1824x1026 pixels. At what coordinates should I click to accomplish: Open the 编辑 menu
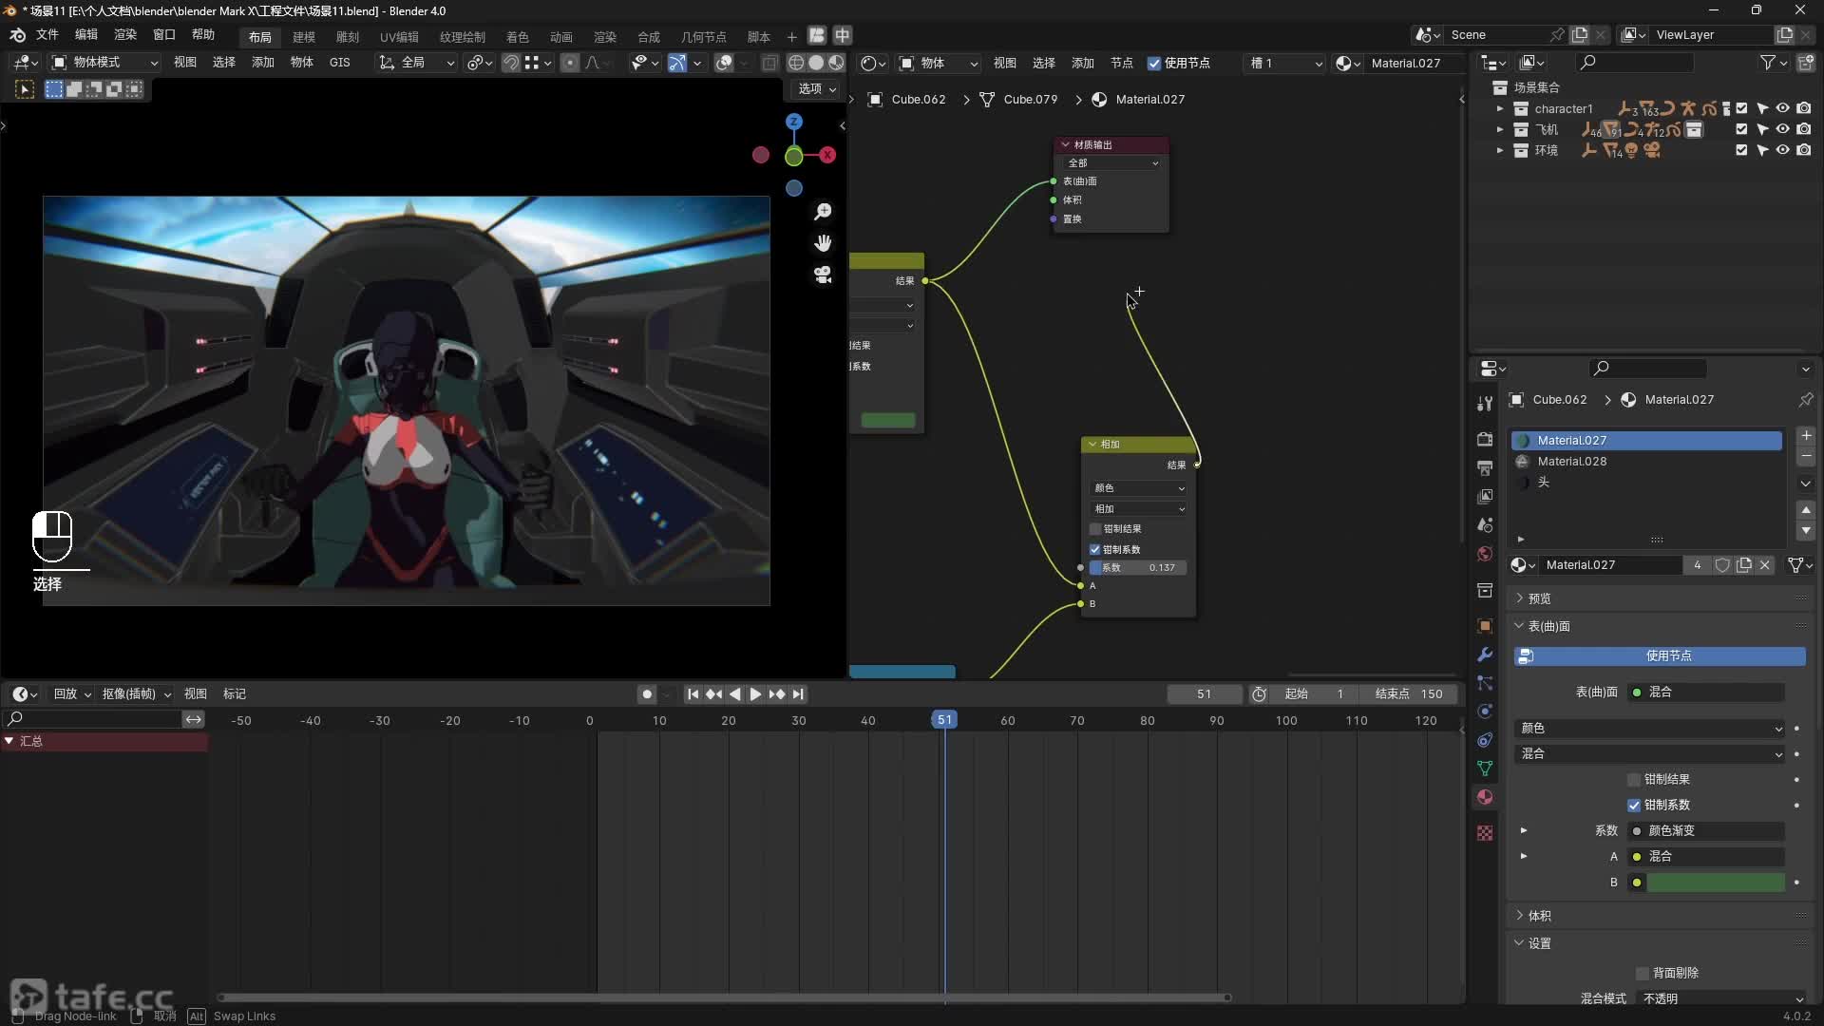[x=86, y=35]
